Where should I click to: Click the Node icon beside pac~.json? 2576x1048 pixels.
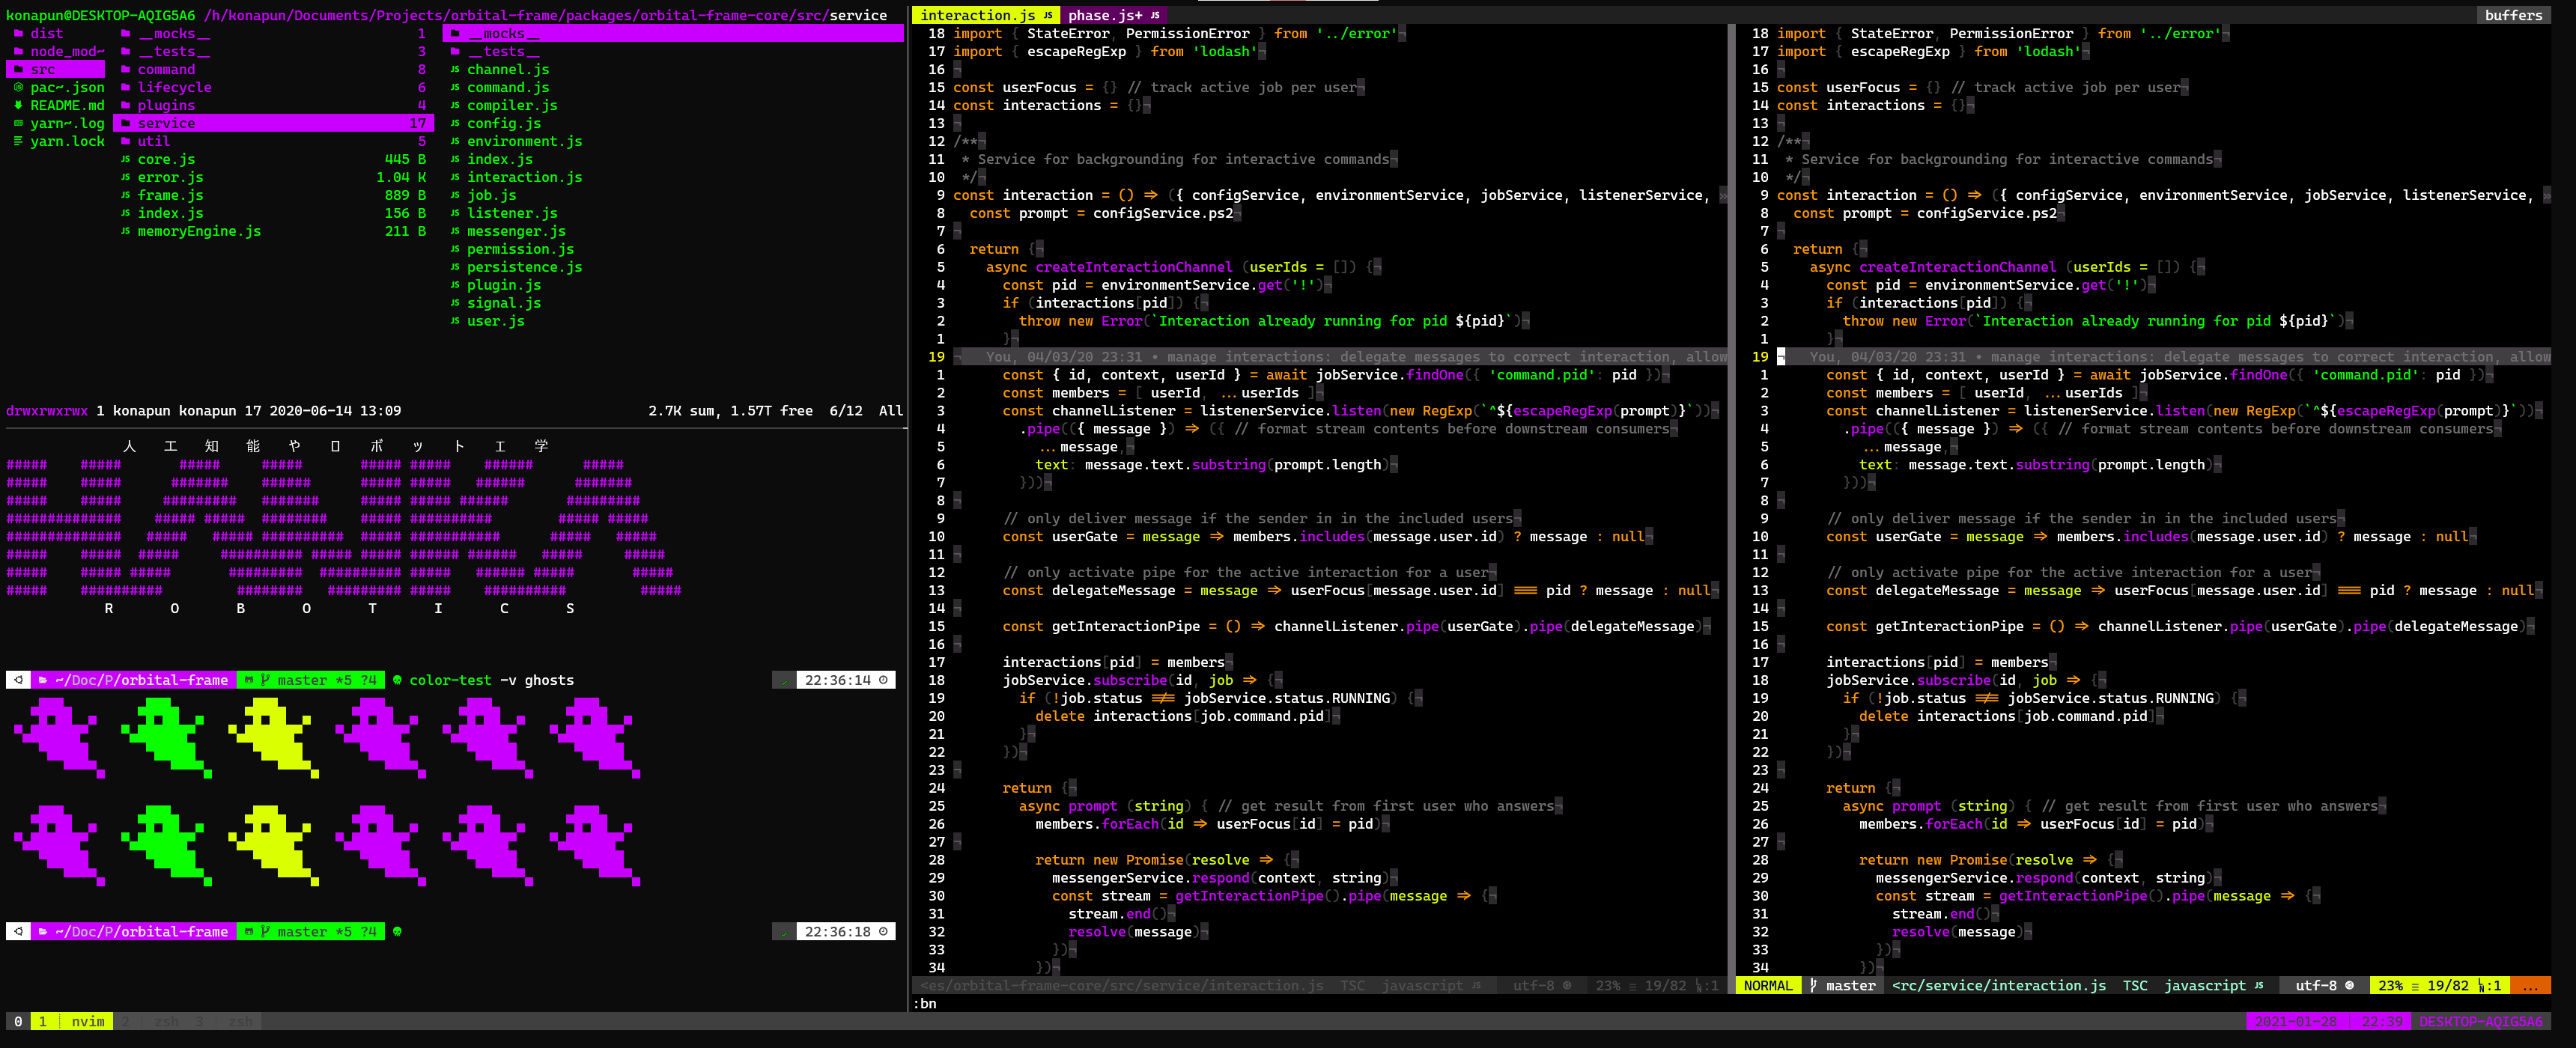[x=18, y=88]
